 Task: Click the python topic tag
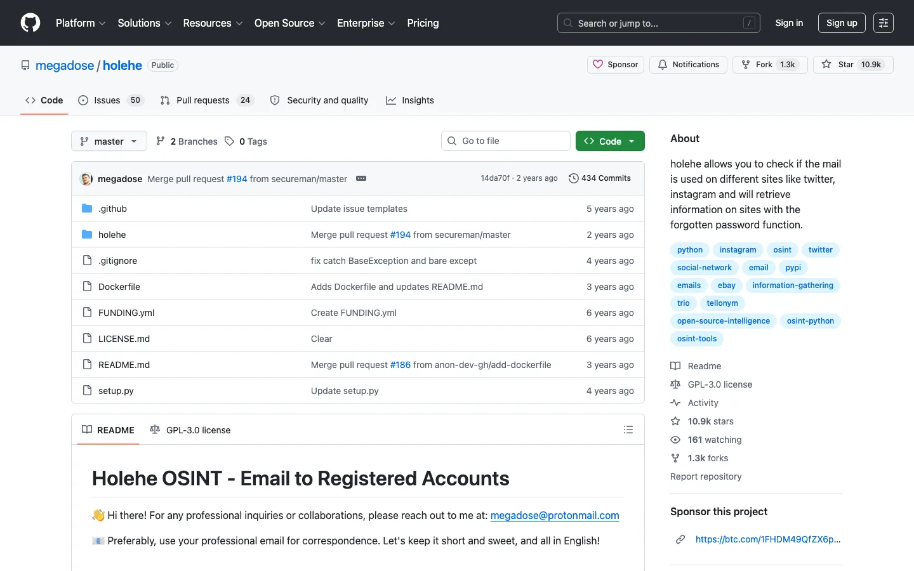[690, 250]
